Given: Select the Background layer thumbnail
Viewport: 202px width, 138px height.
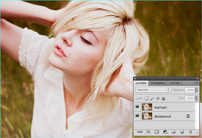Looking at the screenshot, I should (147, 116).
